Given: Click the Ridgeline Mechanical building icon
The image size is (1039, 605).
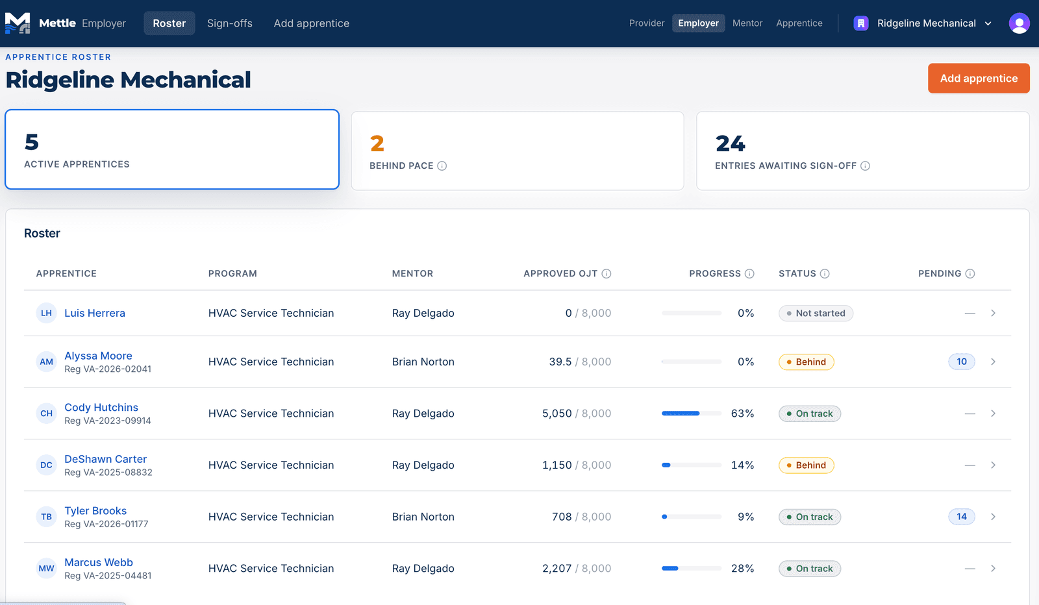Looking at the screenshot, I should coord(861,23).
